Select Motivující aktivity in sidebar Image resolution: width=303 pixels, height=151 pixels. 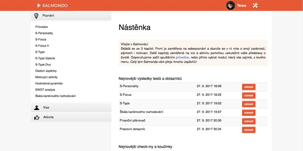pyautogui.click(x=46, y=77)
